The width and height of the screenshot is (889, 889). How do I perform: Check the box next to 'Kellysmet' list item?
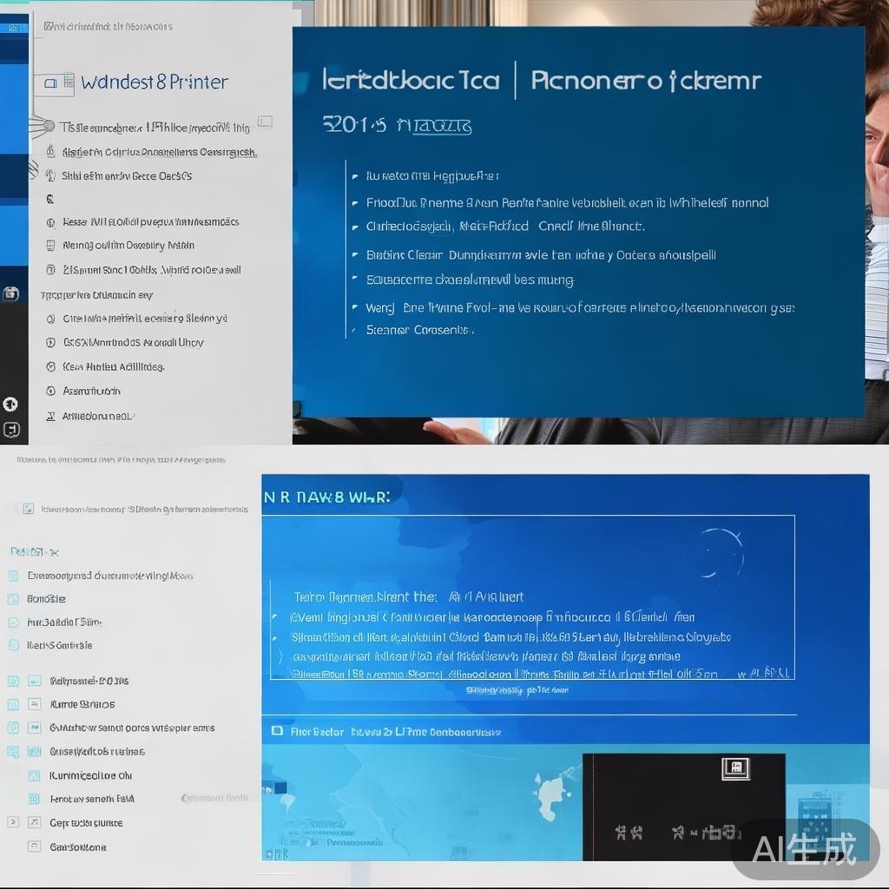[x=12, y=681]
